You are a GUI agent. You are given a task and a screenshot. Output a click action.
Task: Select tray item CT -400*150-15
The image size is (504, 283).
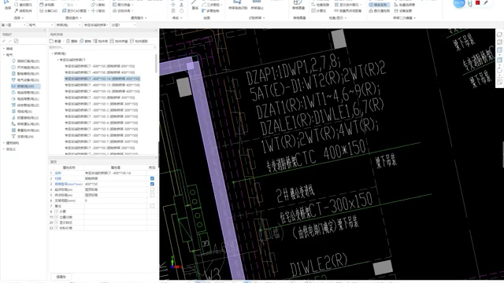pyautogui.click(x=102, y=85)
